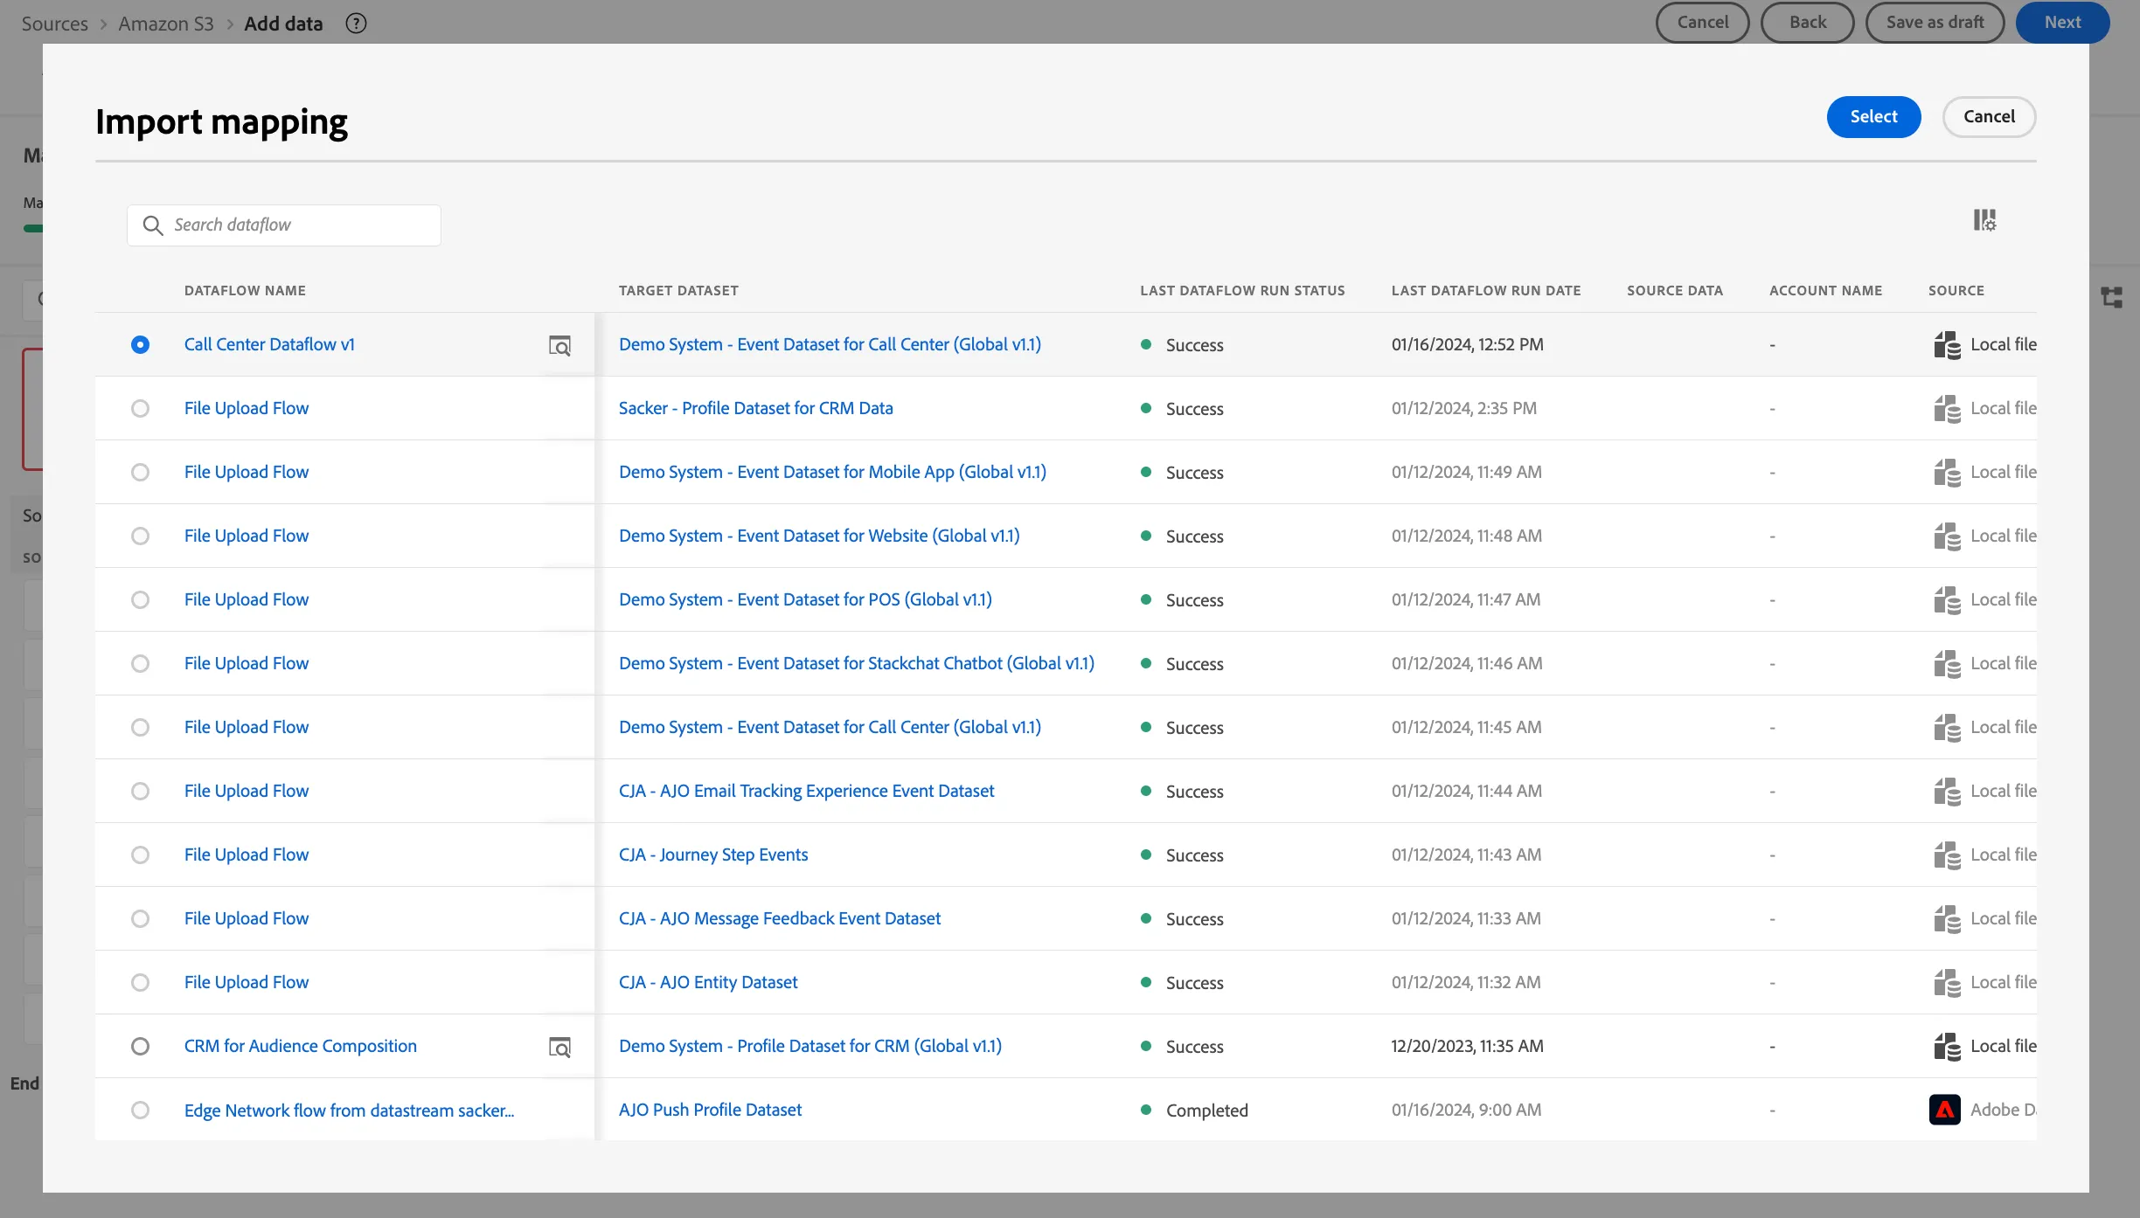Select radio for Edge Network flow row
The height and width of the screenshot is (1218, 2140).
pos(140,1110)
